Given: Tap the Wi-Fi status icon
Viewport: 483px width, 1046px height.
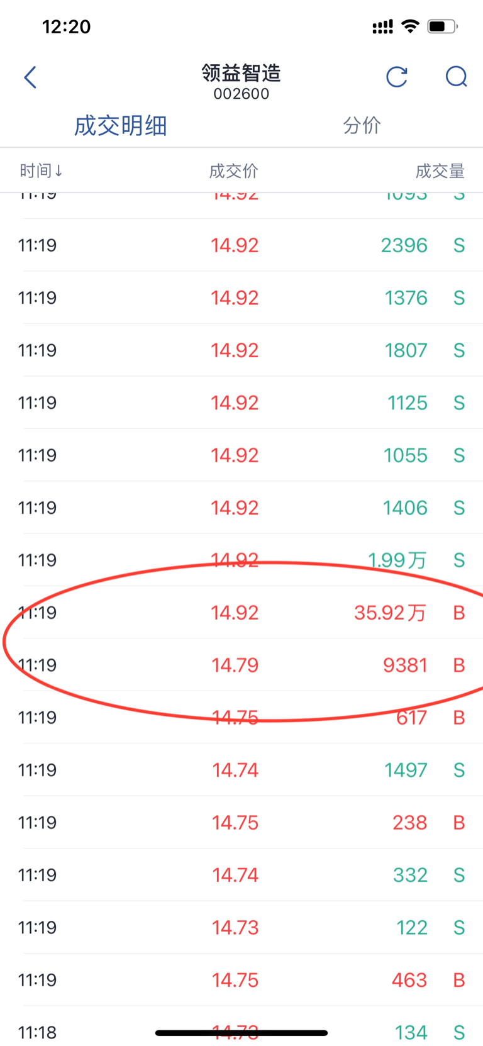Looking at the screenshot, I should coord(411,26).
